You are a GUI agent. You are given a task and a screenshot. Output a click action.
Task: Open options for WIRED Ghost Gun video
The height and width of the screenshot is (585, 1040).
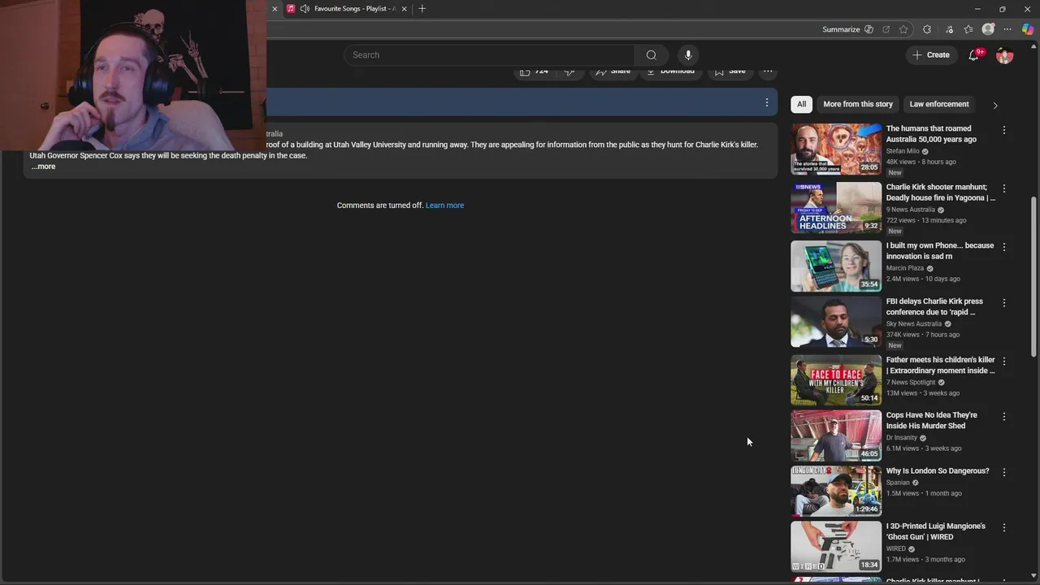[x=1004, y=527]
